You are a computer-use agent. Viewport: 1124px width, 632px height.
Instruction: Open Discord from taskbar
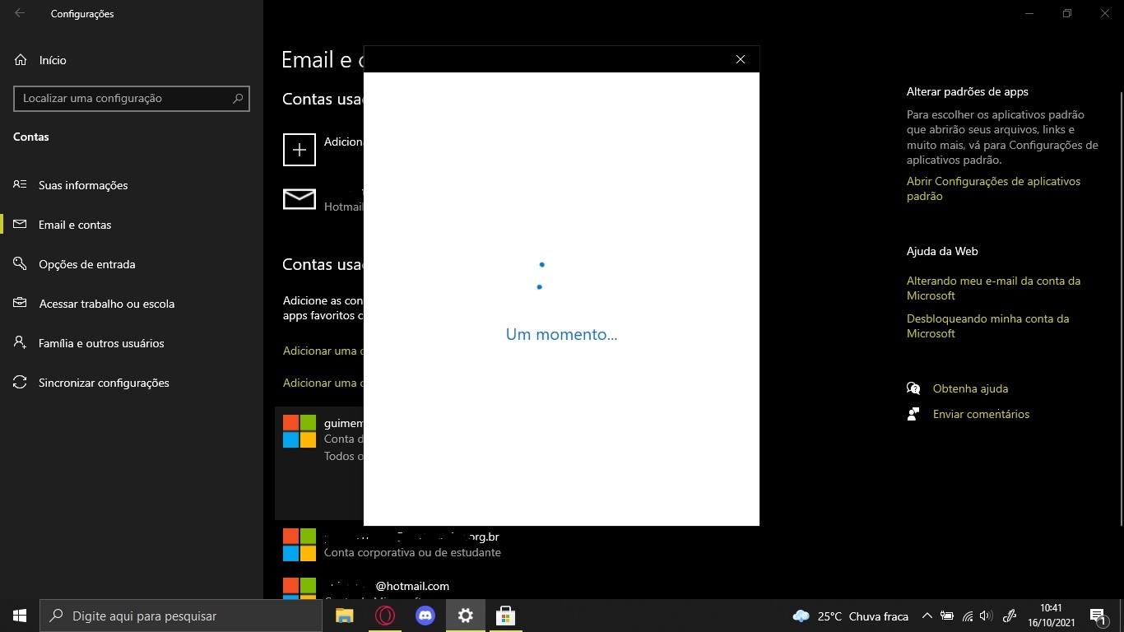425,616
